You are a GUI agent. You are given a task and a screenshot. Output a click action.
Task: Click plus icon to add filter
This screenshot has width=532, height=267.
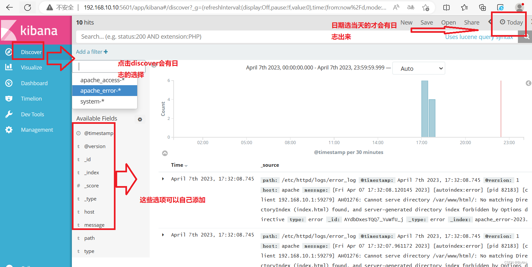pyautogui.click(x=106, y=52)
